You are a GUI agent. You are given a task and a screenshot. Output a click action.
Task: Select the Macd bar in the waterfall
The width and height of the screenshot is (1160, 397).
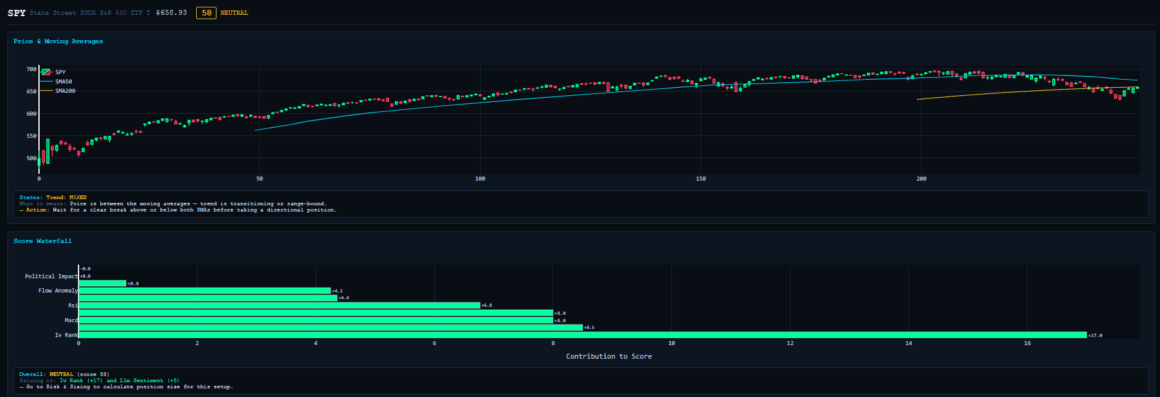(316, 320)
